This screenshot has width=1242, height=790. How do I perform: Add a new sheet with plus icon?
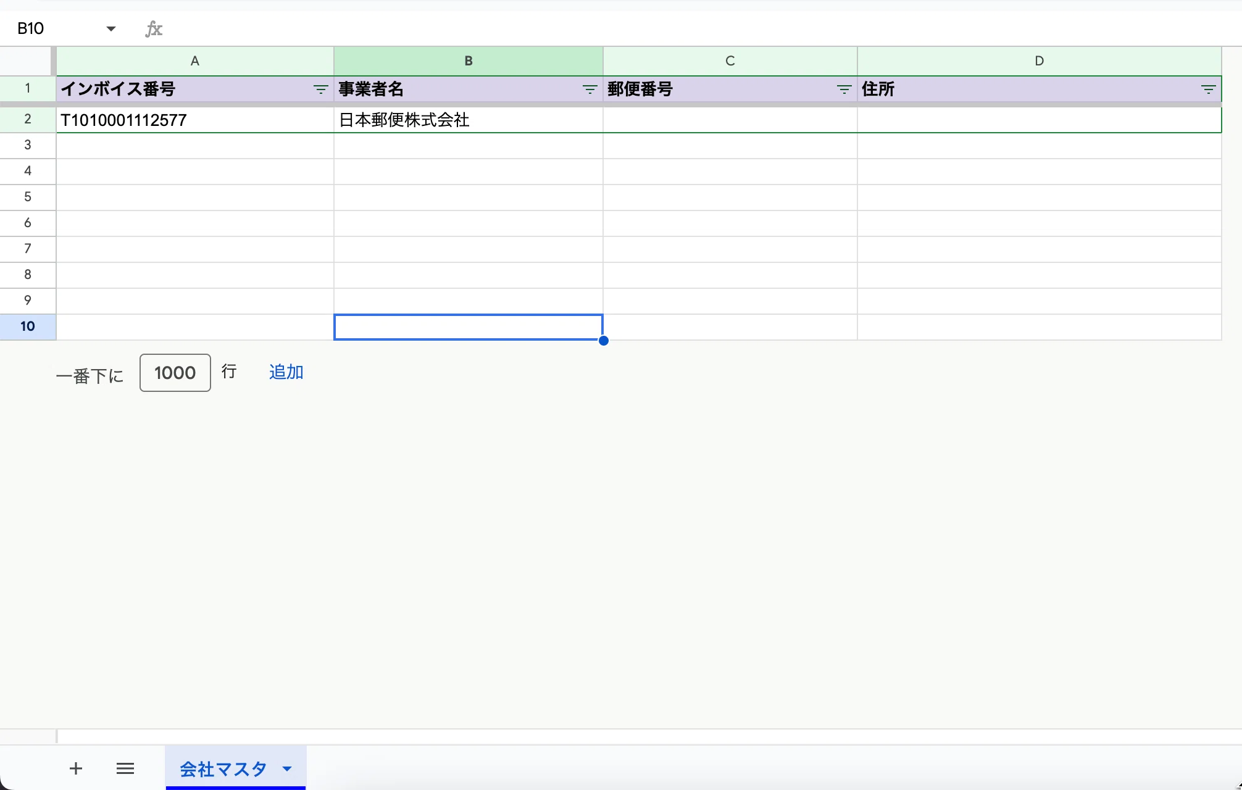[x=75, y=768]
